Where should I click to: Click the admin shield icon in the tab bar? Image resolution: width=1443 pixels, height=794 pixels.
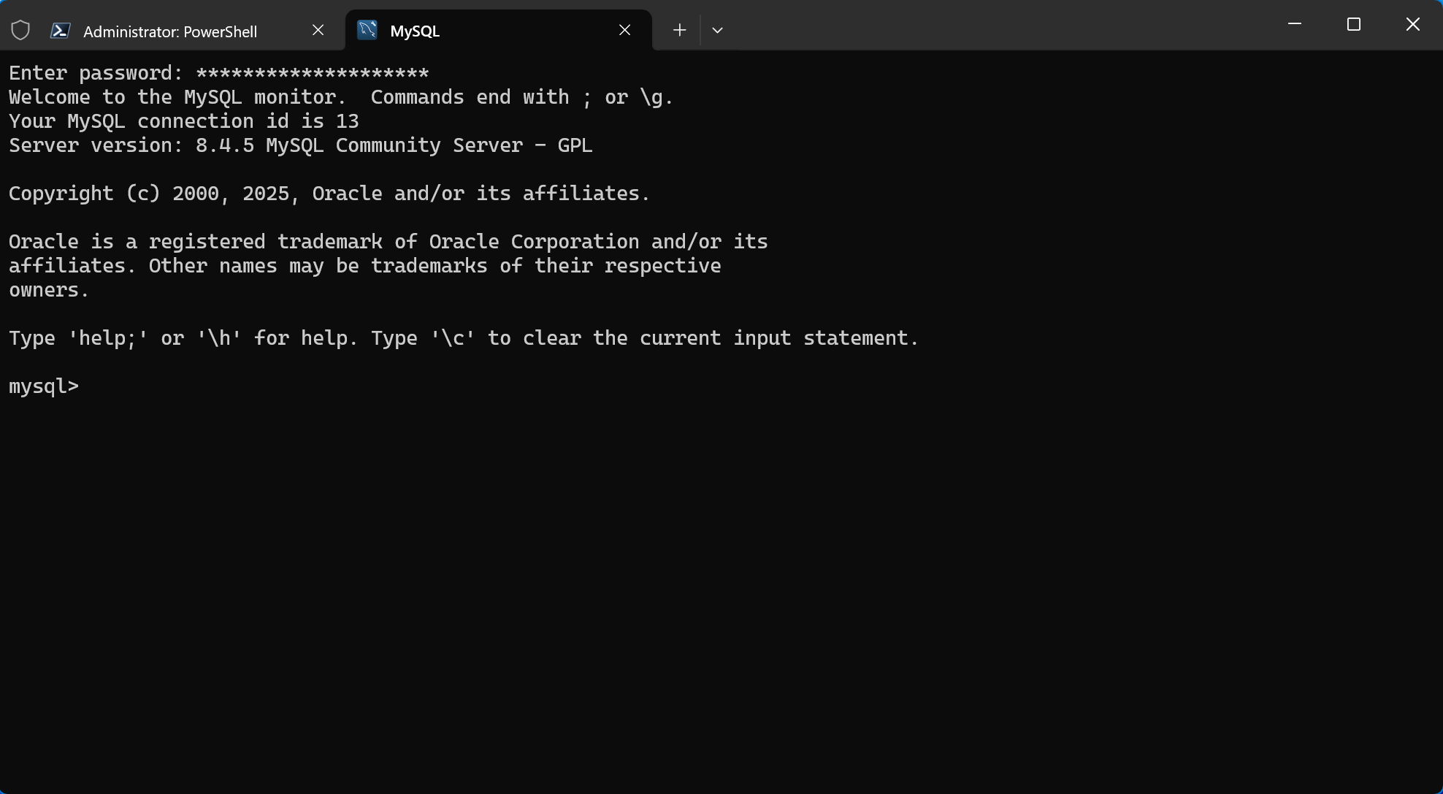click(x=20, y=30)
